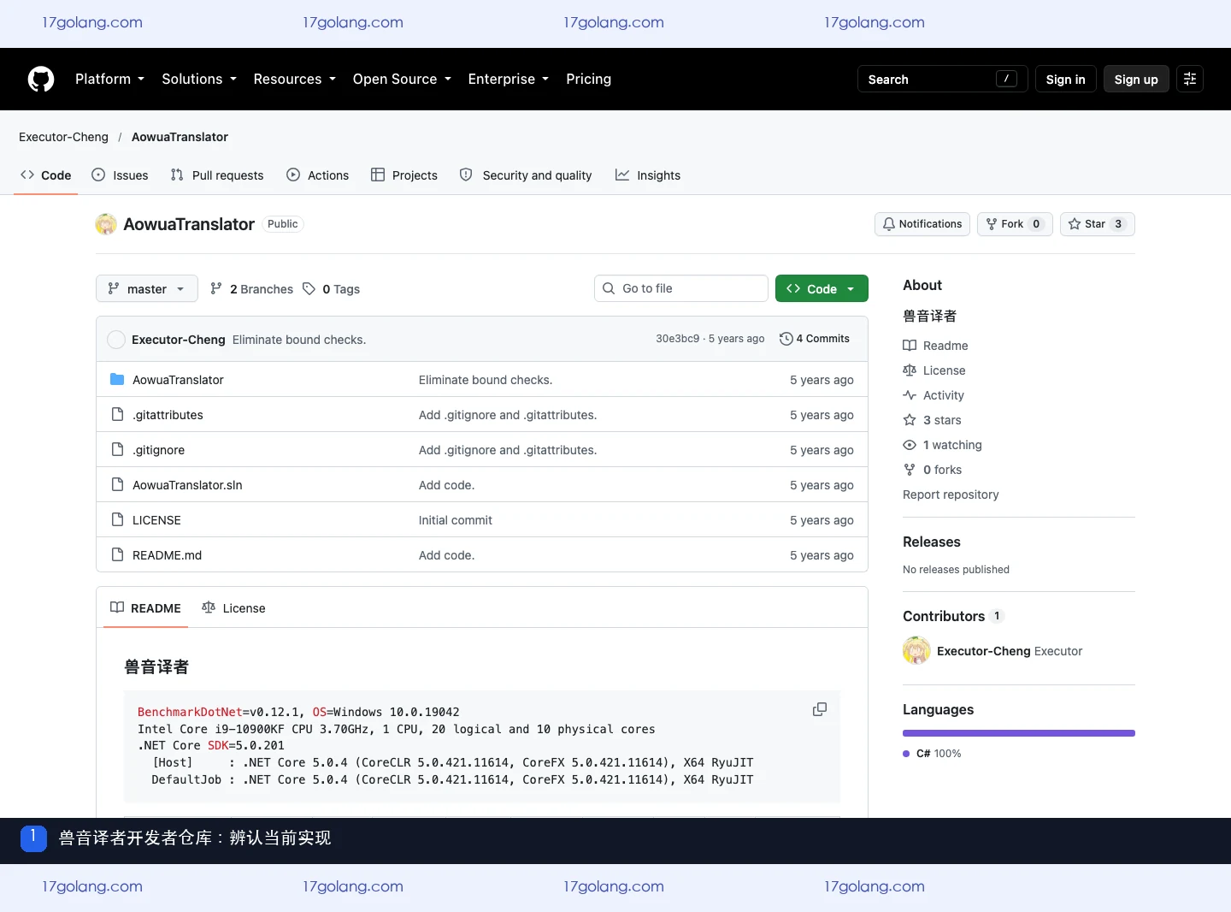Viewport: 1231px width, 912px height.
Task: Click the C# purple language bar
Action: [x=1019, y=733]
